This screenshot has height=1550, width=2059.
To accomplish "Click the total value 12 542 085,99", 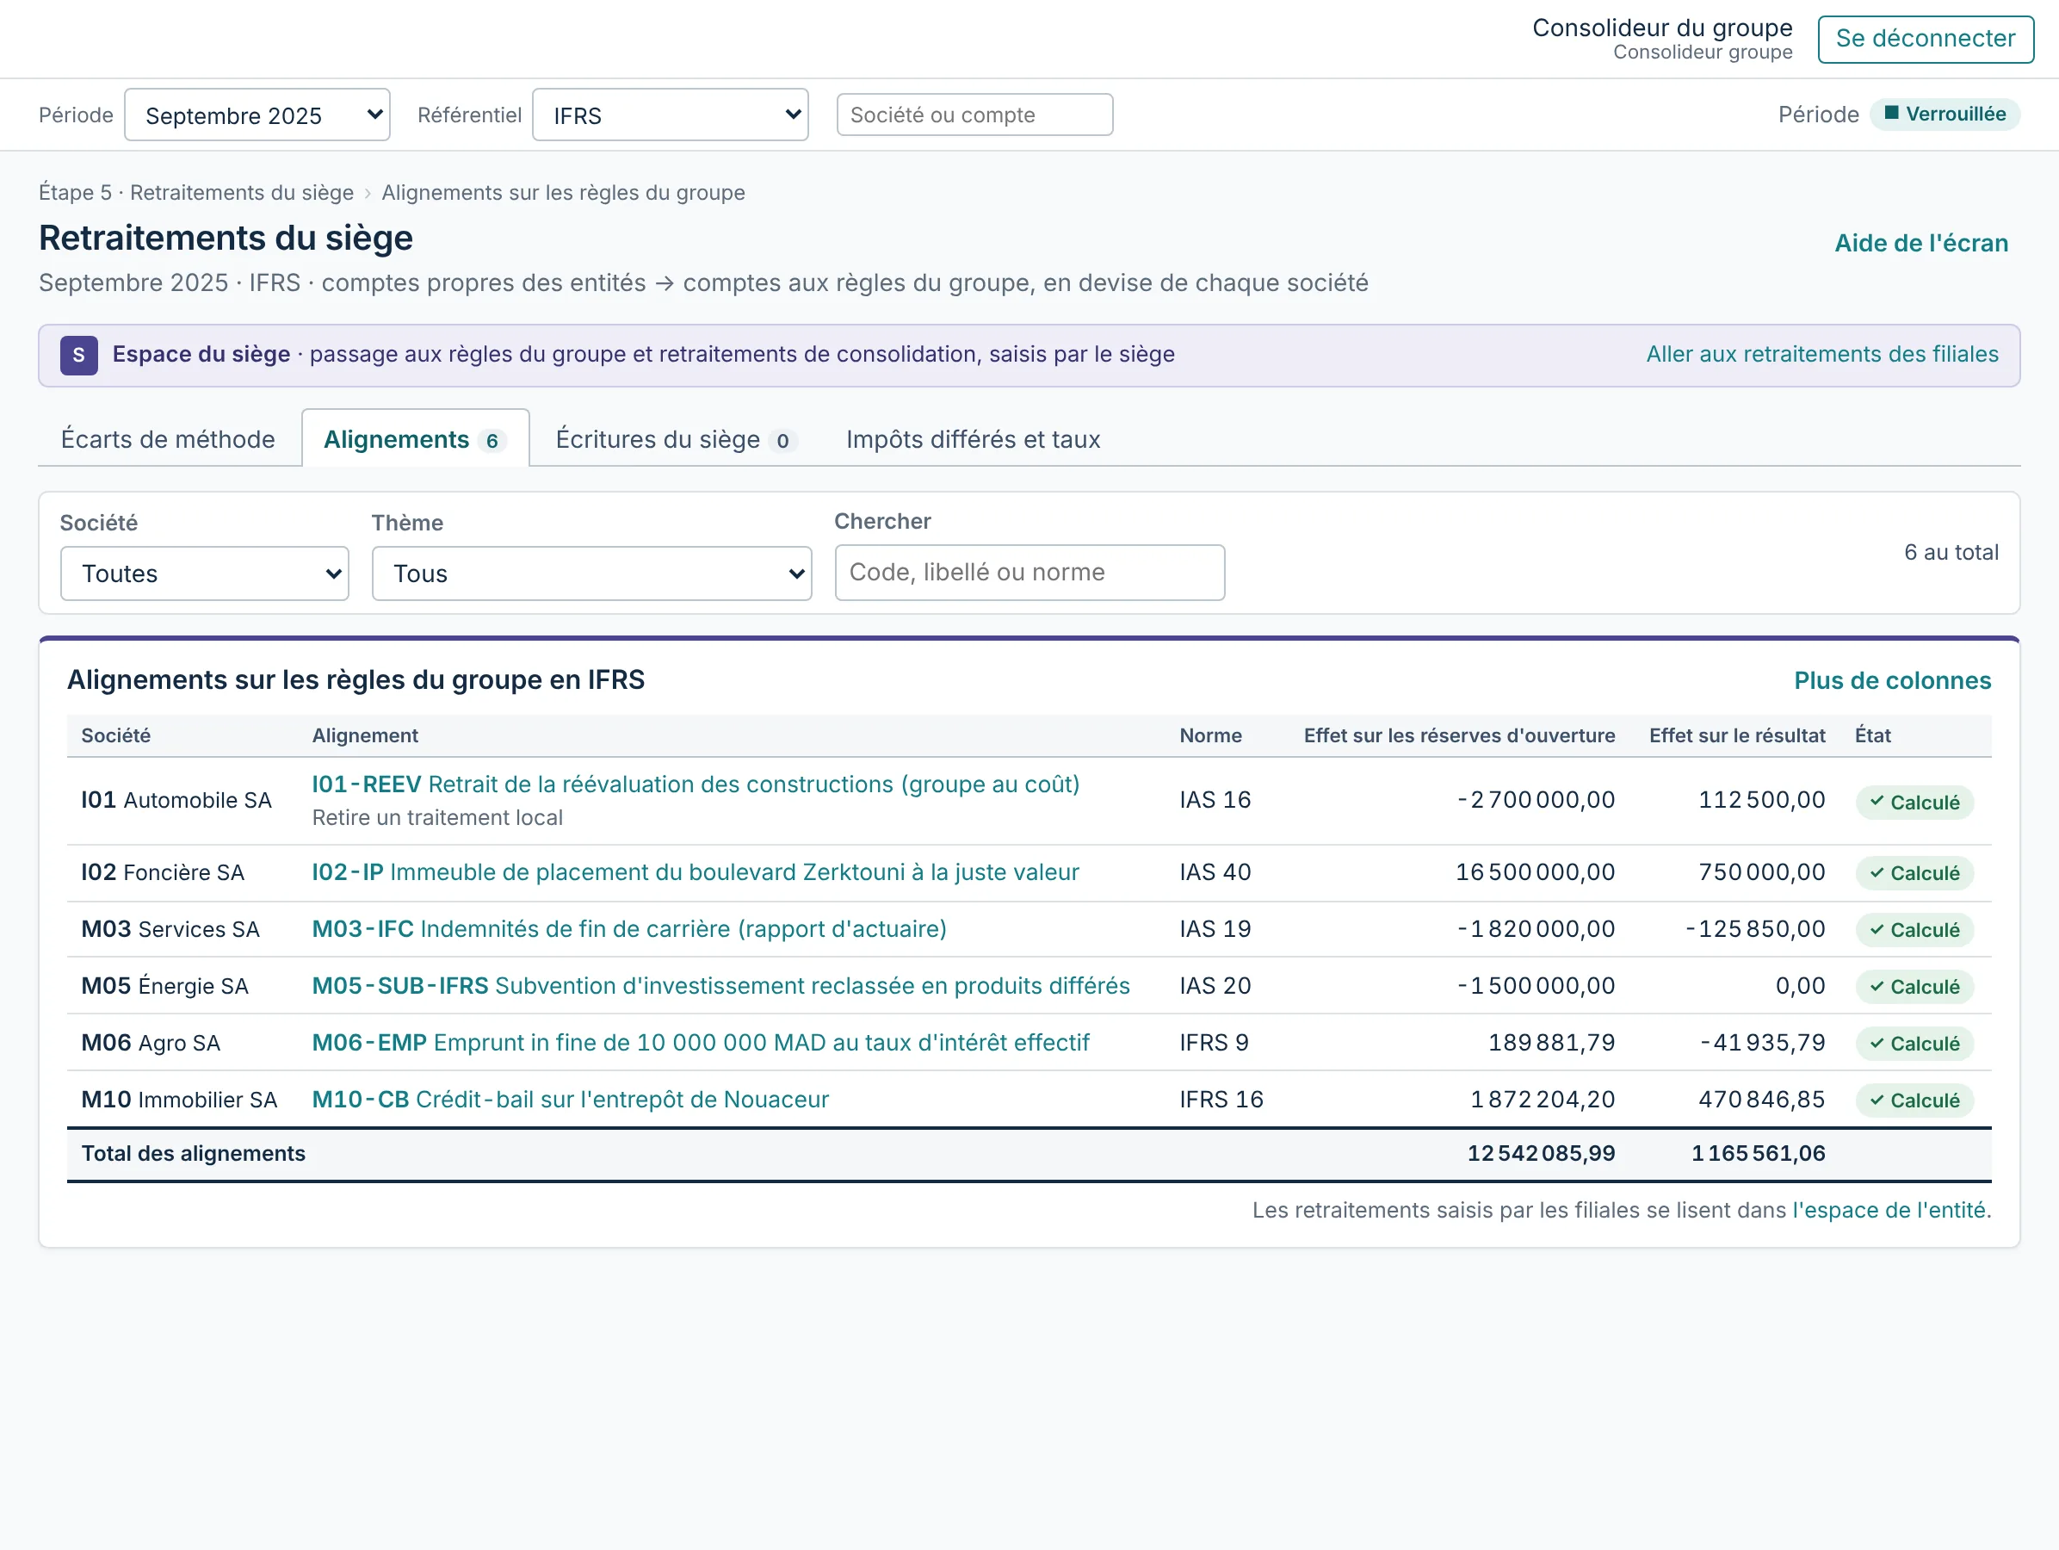I will [x=1541, y=1153].
